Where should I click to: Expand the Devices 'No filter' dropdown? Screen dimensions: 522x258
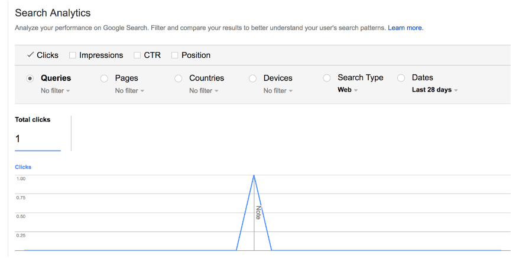click(x=278, y=91)
